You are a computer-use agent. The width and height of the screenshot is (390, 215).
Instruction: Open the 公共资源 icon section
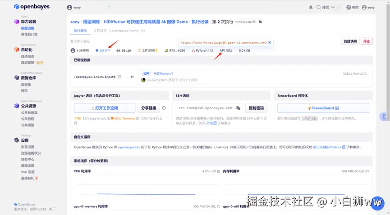[17, 106]
